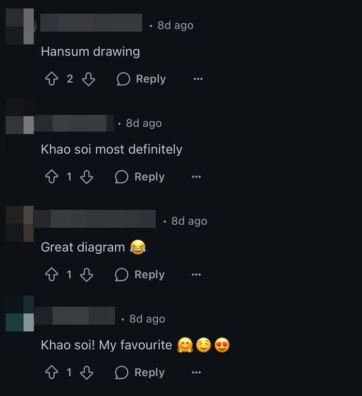Downvote the "Khao soi! My favourite" comment
Image resolution: width=362 pixels, height=396 pixels.
tap(87, 373)
